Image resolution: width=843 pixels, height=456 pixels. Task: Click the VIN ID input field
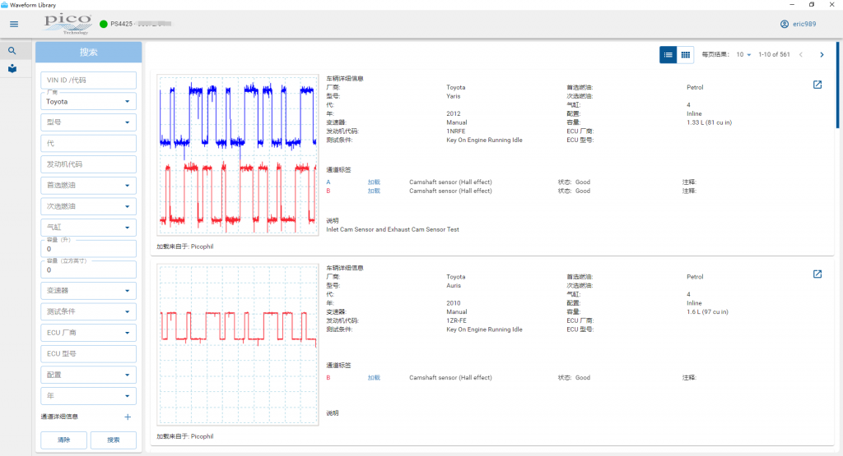[x=88, y=80]
